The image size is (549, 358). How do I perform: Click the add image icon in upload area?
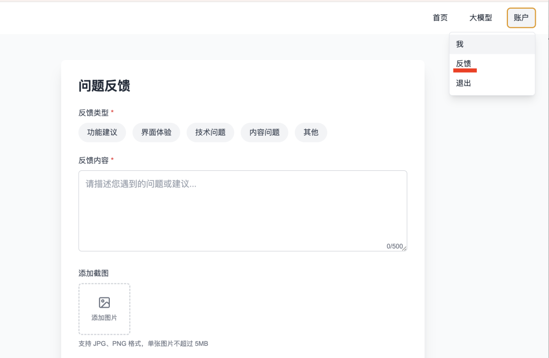pos(104,302)
